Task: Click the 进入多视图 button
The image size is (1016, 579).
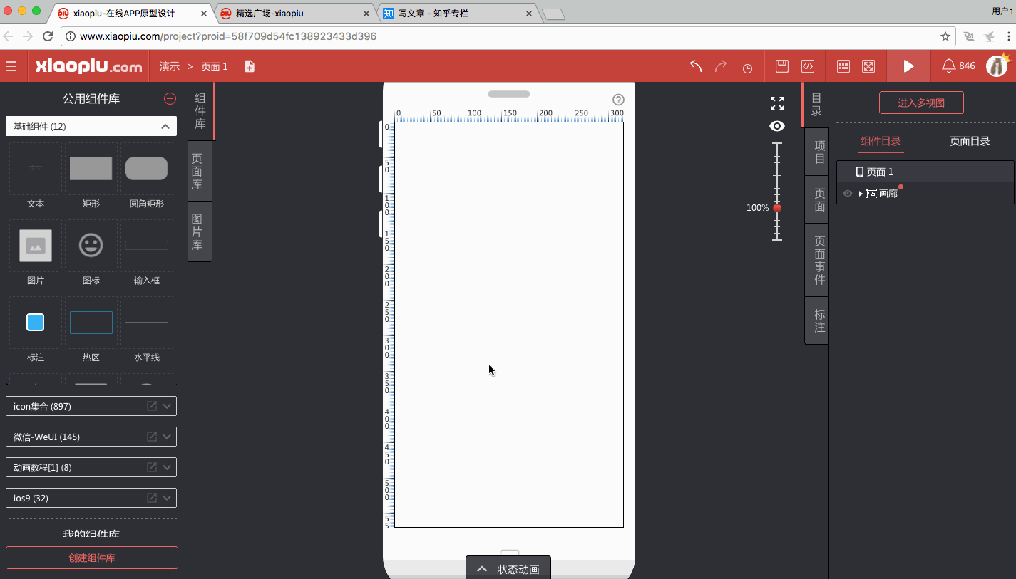Action: (x=921, y=103)
